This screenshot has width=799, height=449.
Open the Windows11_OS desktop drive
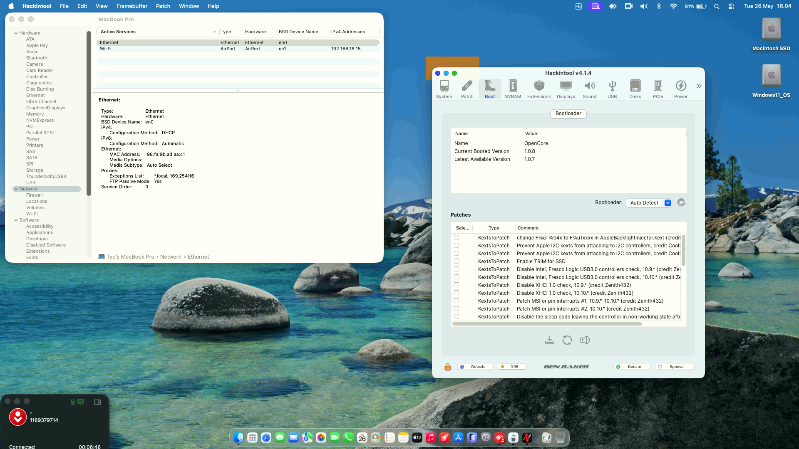pyautogui.click(x=771, y=81)
